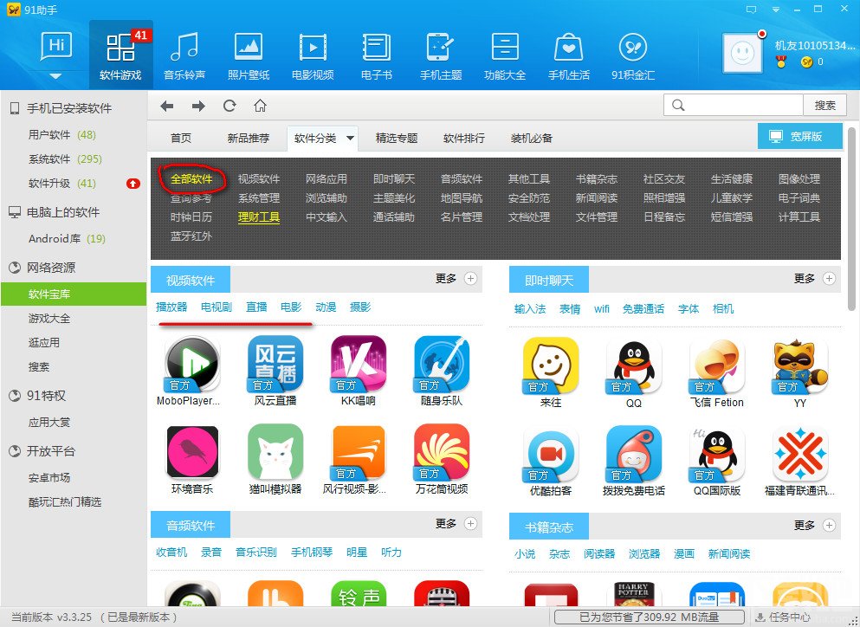This screenshot has height=627, width=860.
Task: Click the red upgrade arrow badge
Action: 133,184
